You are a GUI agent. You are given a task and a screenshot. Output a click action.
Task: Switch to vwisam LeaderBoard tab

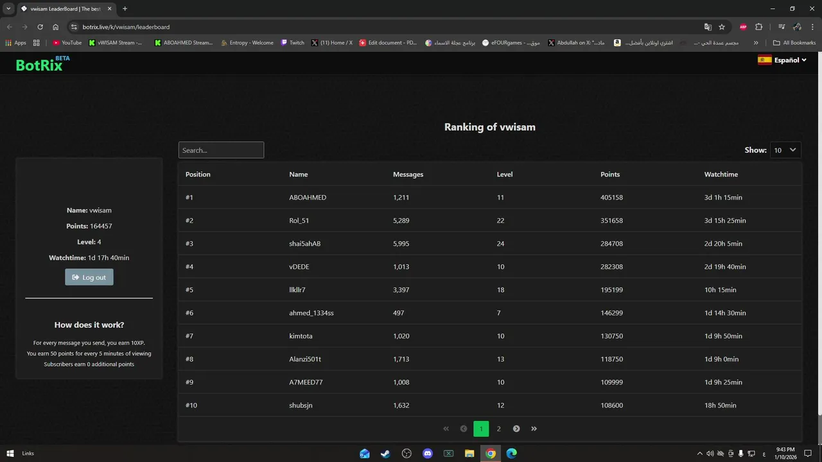click(66, 9)
